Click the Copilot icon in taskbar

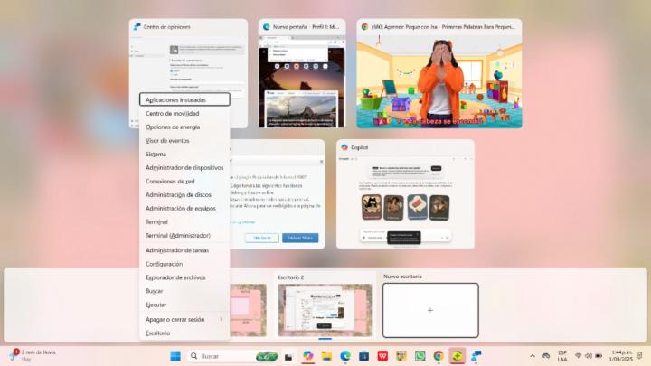pos(308,356)
